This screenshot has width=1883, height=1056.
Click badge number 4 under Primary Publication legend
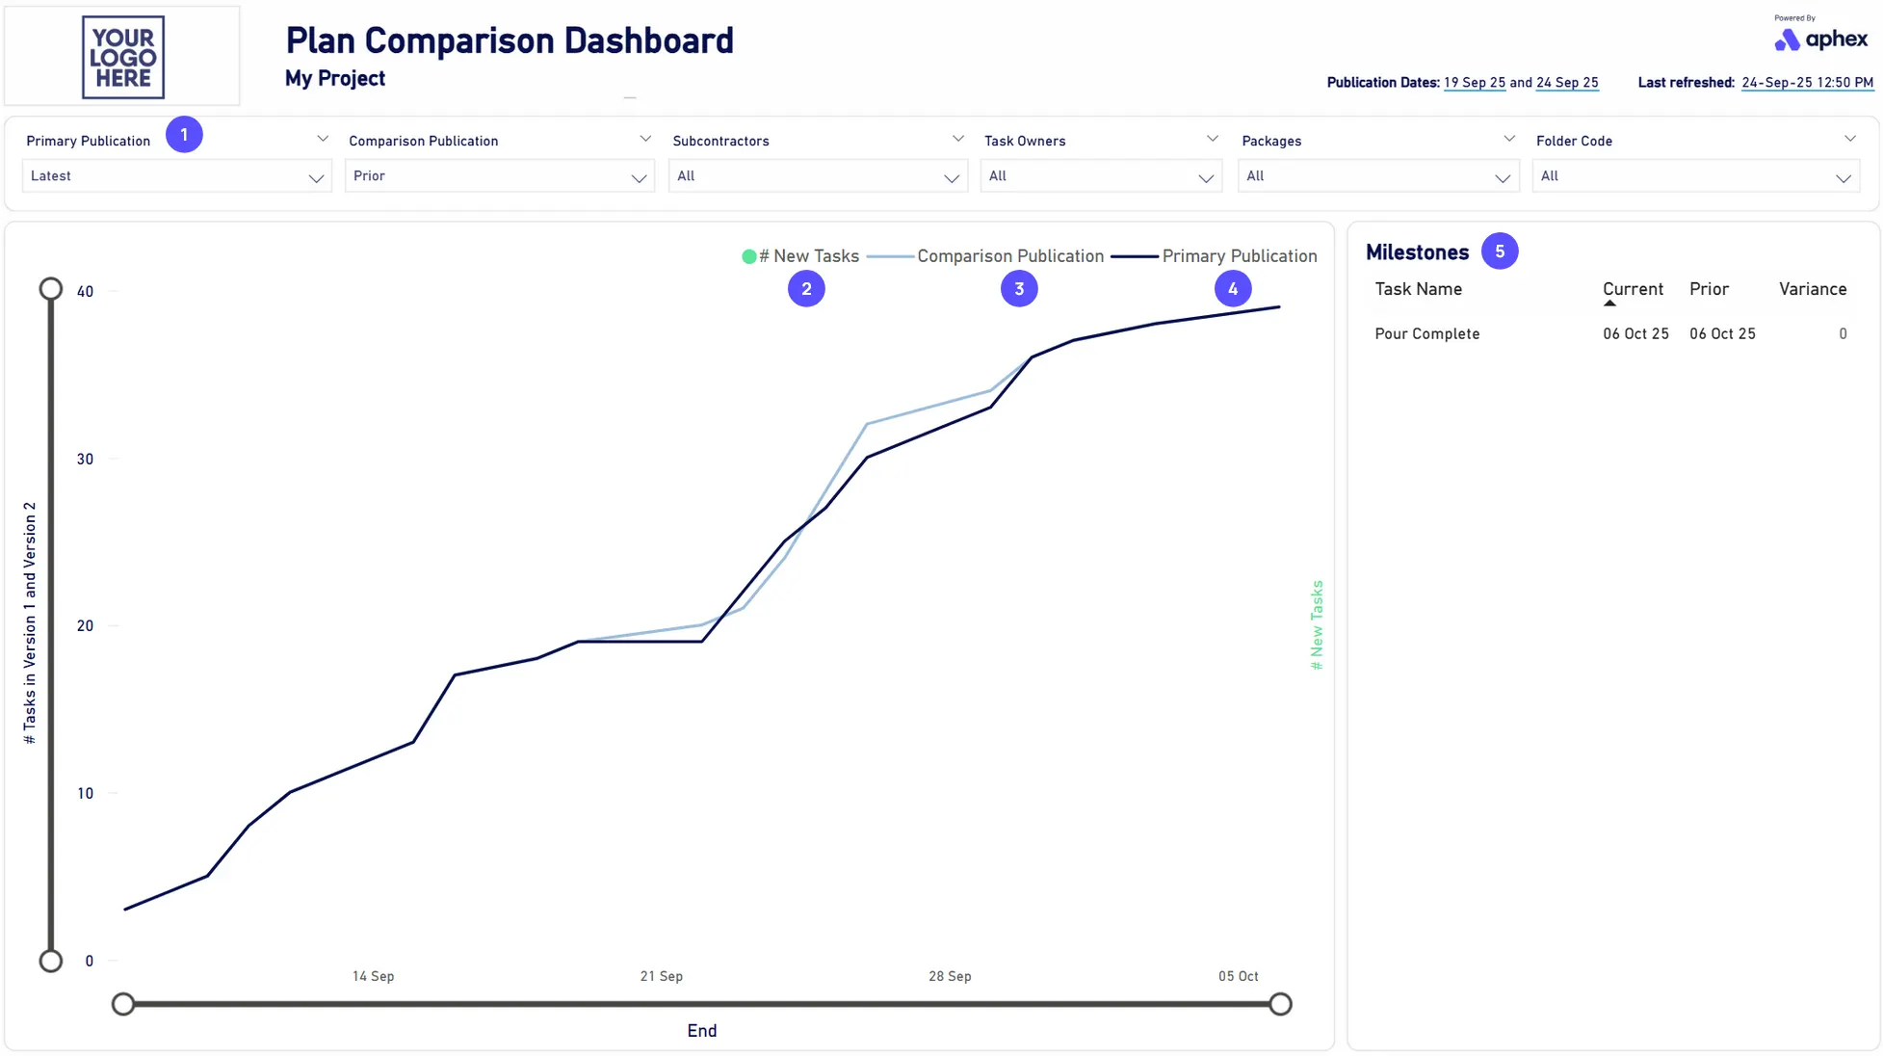1233,289
